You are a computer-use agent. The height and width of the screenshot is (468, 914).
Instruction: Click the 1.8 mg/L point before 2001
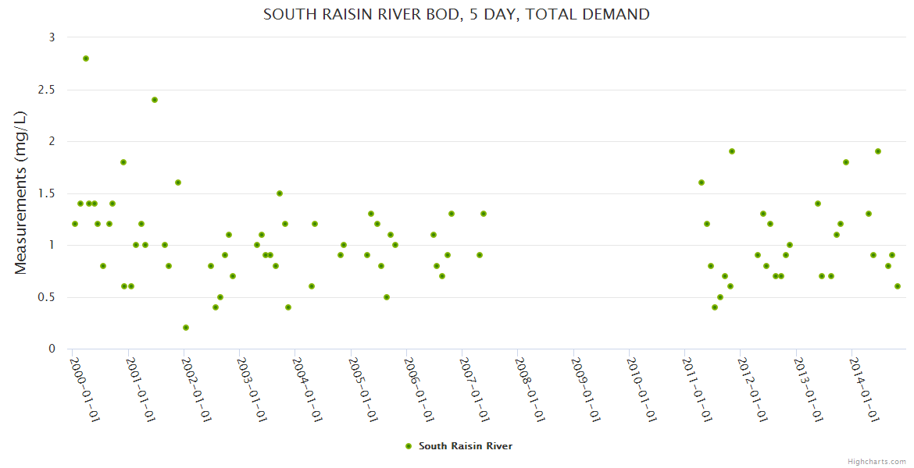coord(123,162)
